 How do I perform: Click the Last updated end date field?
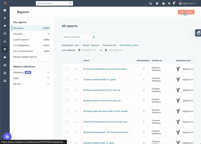[114, 50]
